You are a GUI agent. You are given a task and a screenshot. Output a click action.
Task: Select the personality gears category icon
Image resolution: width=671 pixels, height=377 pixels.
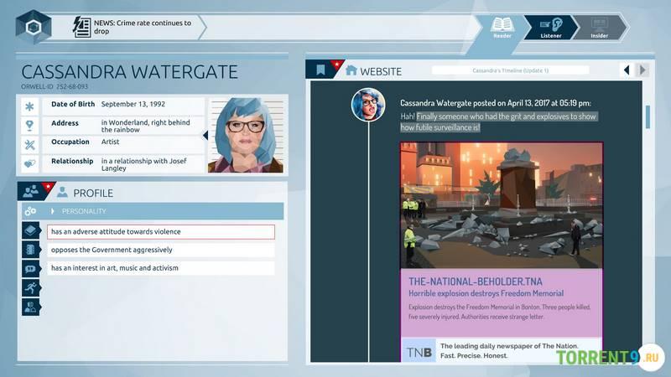pyautogui.click(x=30, y=211)
